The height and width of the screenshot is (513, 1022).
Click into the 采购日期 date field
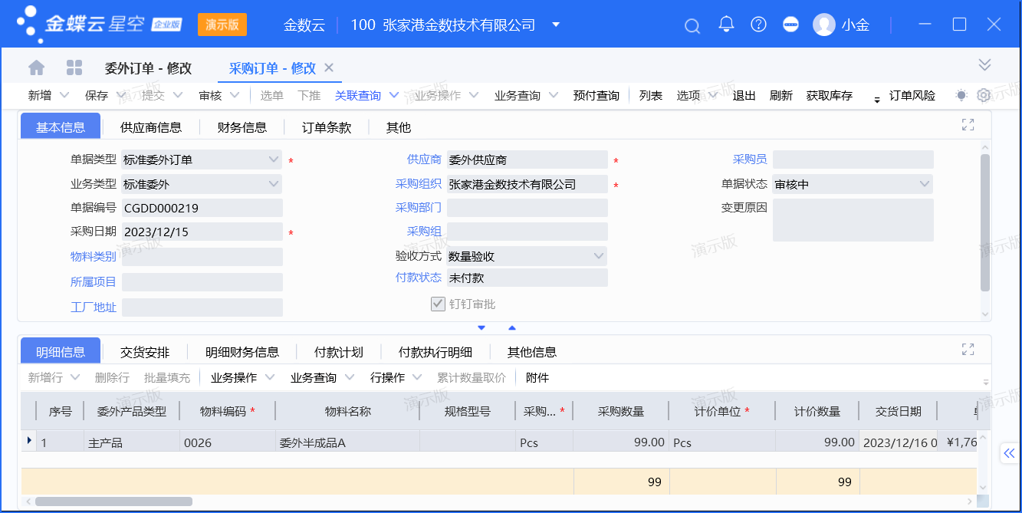(202, 232)
